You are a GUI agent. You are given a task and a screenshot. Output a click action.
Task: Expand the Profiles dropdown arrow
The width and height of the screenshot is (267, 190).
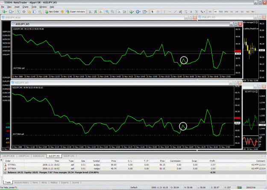[13, 12]
